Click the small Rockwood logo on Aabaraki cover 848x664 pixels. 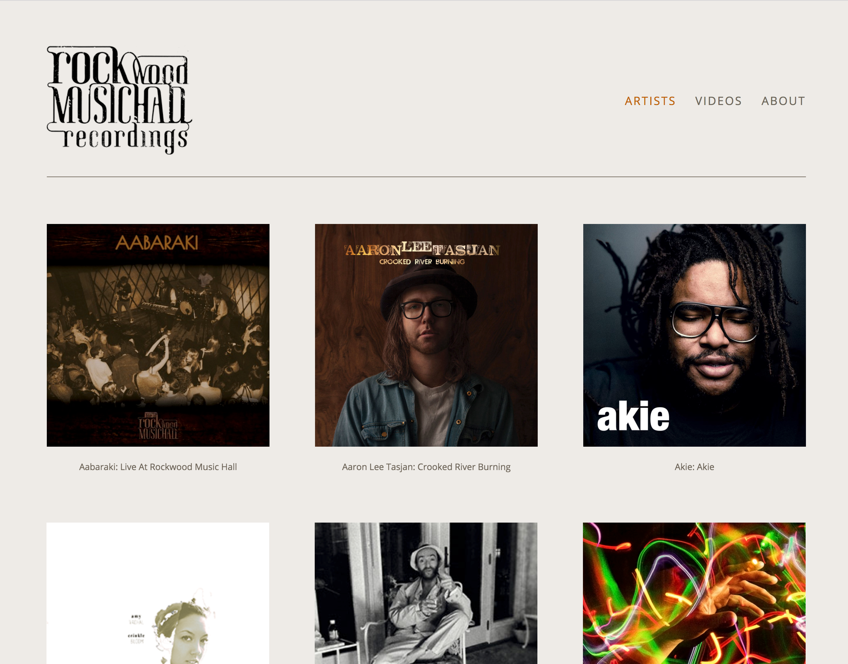(x=158, y=426)
